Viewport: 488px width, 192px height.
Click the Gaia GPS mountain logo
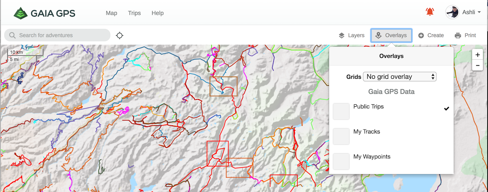click(20, 13)
